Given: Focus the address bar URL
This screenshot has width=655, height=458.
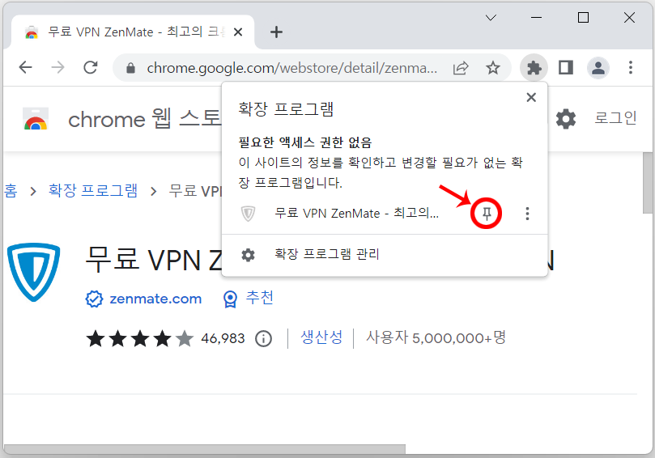Looking at the screenshot, I should point(292,68).
